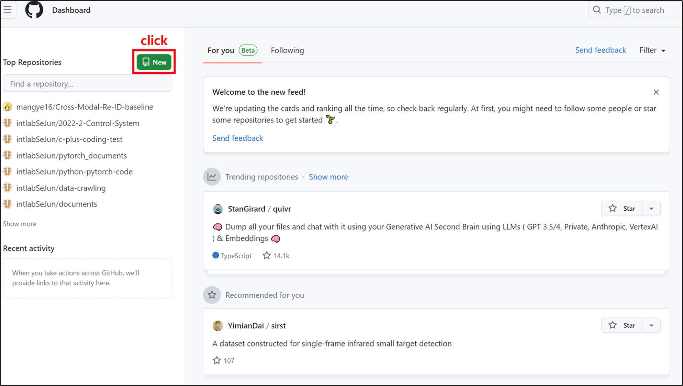Image resolution: width=683 pixels, height=386 pixels.
Task: Click the green New repository button
Action: click(x=154, y=62)
